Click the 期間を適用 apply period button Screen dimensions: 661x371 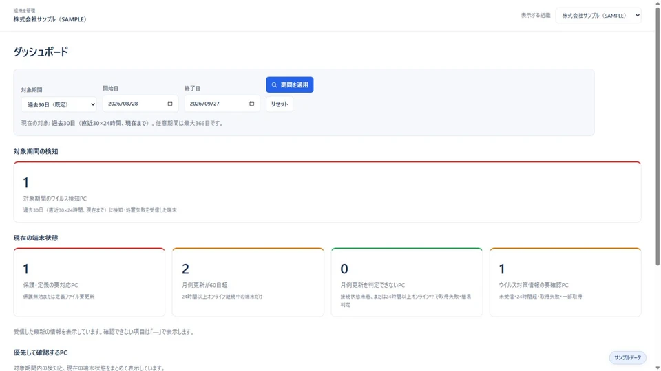290,85
